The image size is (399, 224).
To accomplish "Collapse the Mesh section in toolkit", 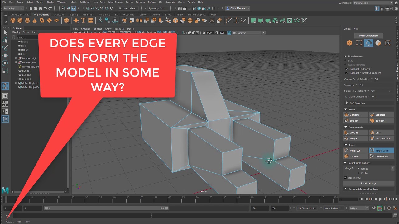I will pyautogui.click(x=345, y=110).
